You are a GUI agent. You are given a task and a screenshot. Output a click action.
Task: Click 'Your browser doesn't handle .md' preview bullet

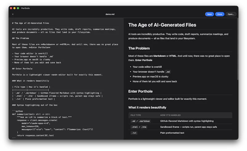point(152,72)
